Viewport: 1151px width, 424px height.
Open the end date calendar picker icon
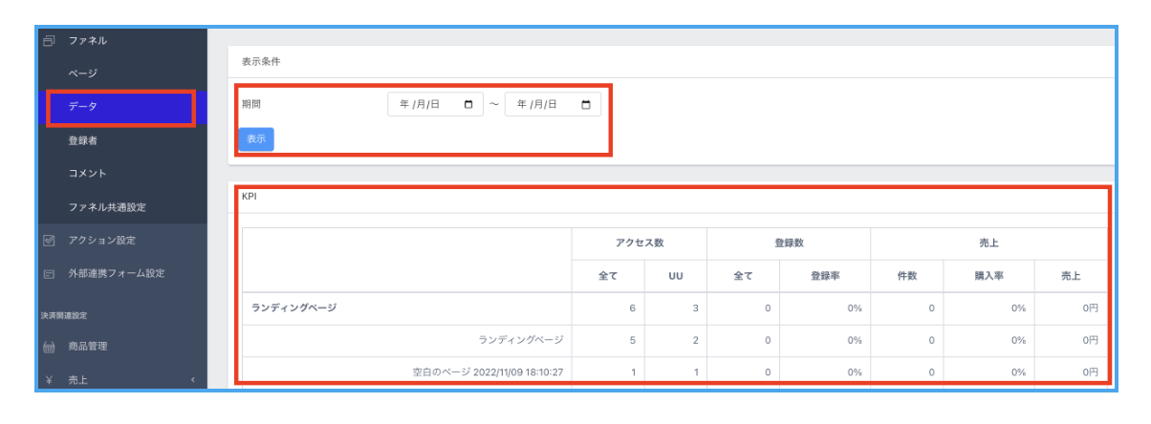tap(586, 105)
